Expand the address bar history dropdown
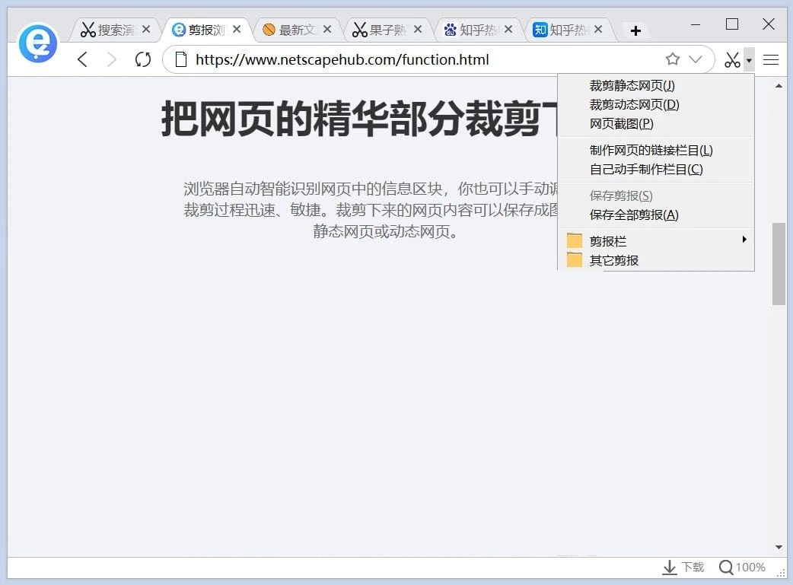793x585 pixels. [696, 59]
